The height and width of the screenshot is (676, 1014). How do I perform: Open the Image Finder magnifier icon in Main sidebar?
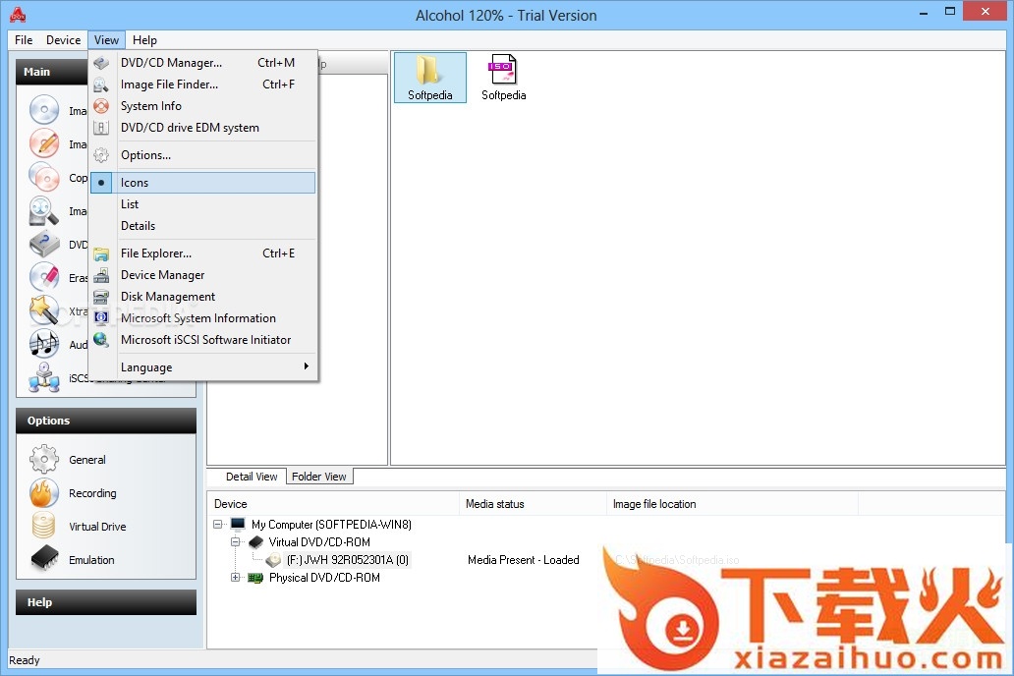coord(44,211)
